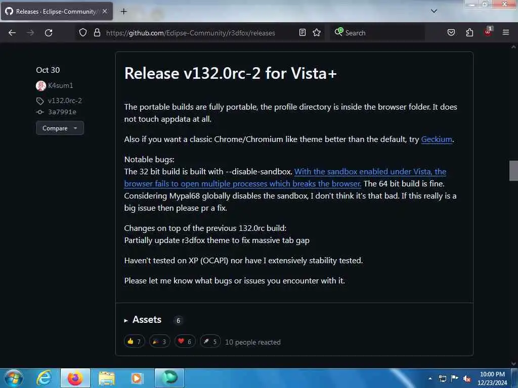Open the Extensions puzzle icon
Viewport: 518px width, 388px height.
469,32
